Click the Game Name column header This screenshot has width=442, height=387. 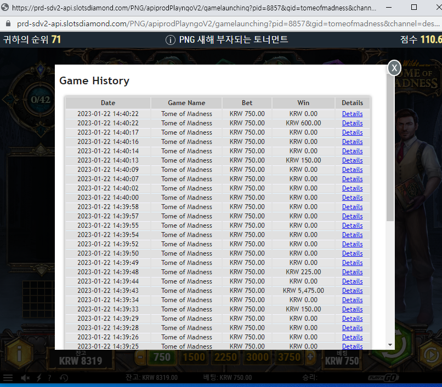pos(186,103)
